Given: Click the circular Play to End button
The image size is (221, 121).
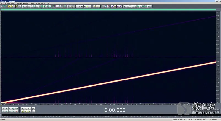Looking at the screenshot, I should pos(13,108).
